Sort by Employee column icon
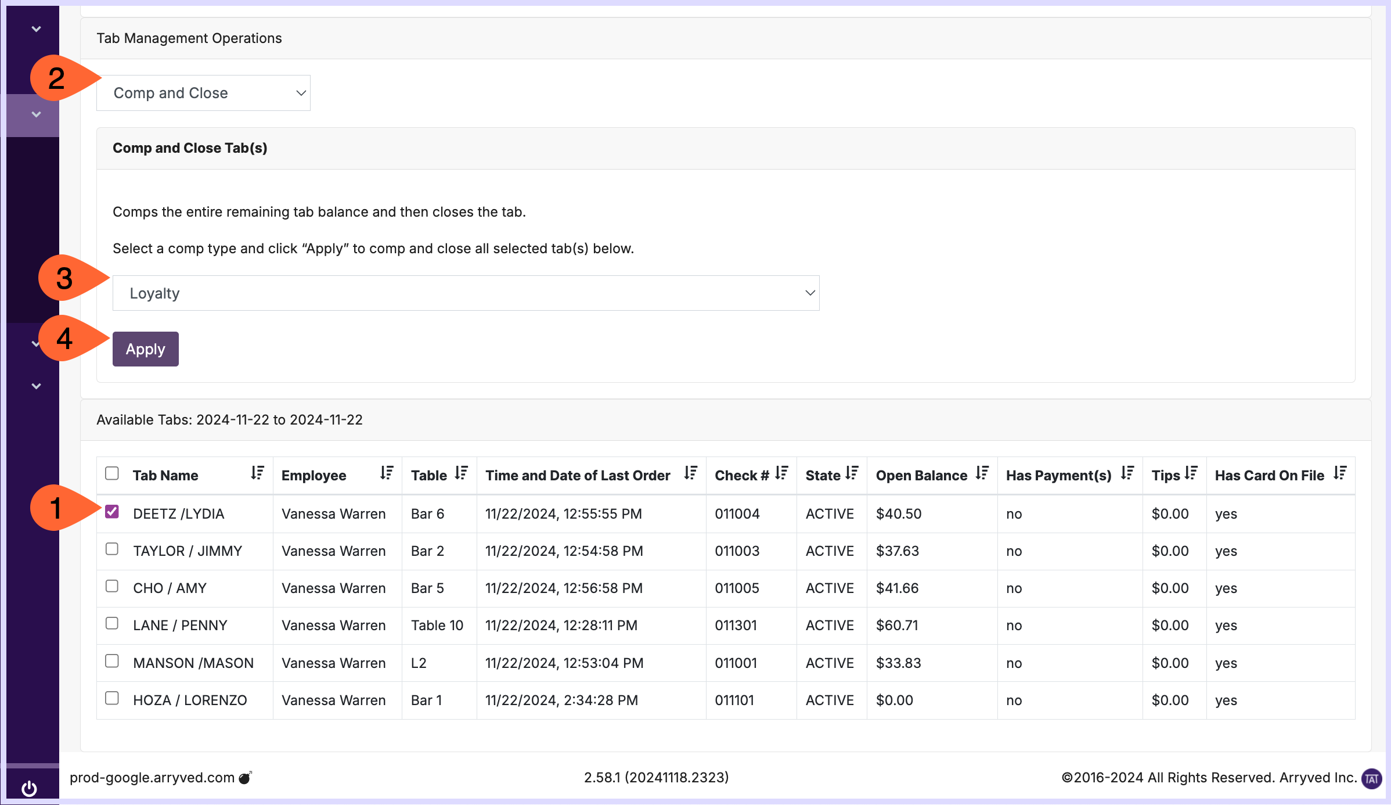 click(387, 473)
